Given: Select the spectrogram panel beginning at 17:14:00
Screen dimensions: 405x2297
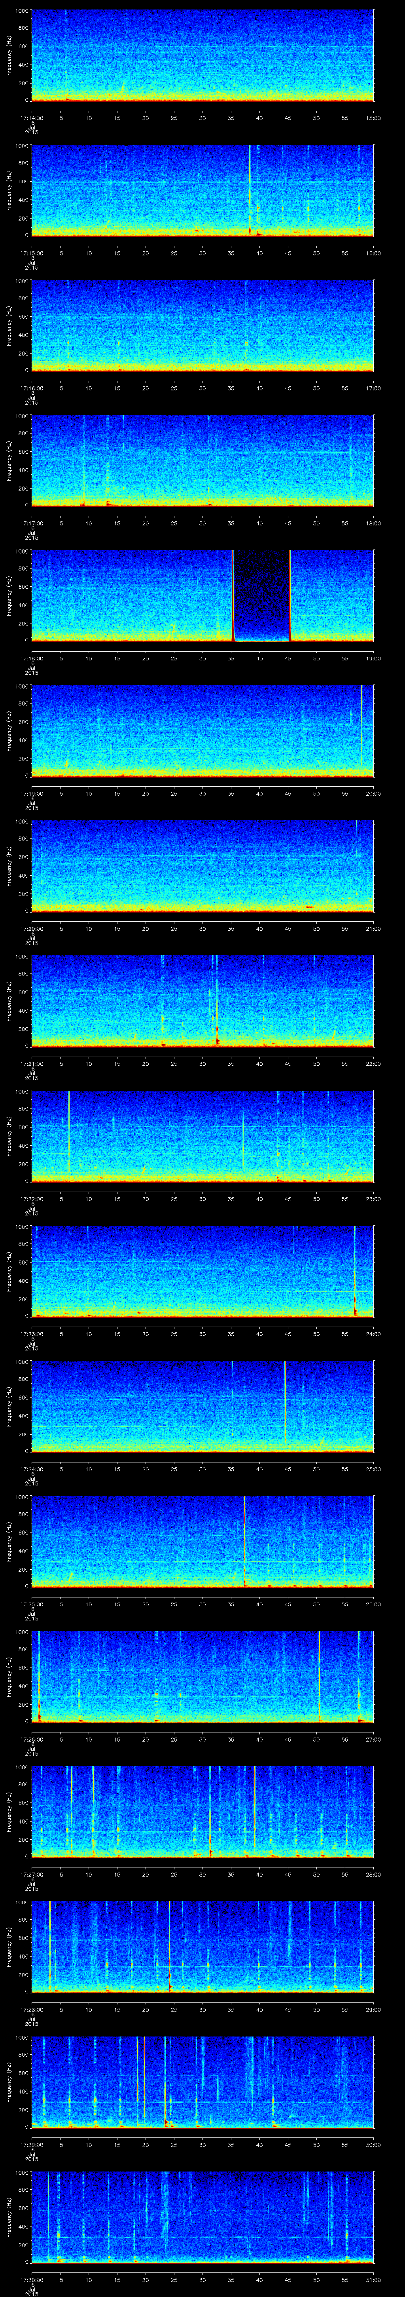Looking at the screenshot, I should coord(202,56).
